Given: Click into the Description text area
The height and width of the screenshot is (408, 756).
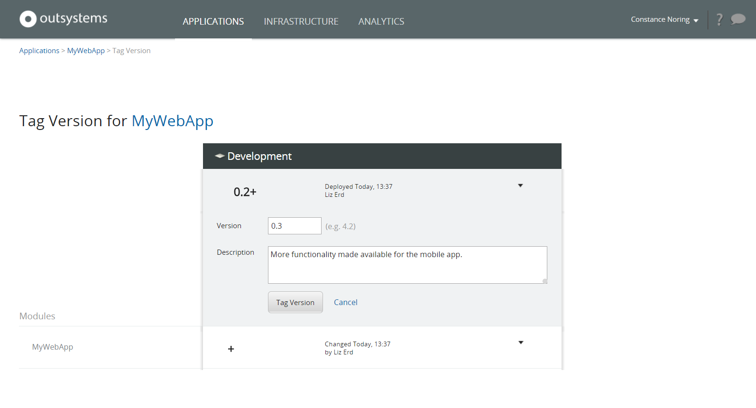Looking at the screenshot, I should (x=407, y=265).
